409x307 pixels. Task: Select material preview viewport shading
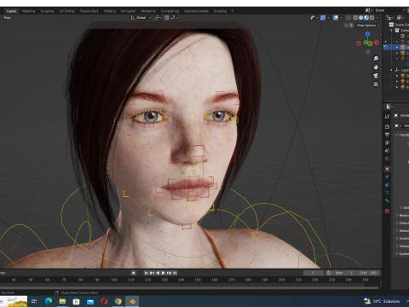tap(366, 18)
